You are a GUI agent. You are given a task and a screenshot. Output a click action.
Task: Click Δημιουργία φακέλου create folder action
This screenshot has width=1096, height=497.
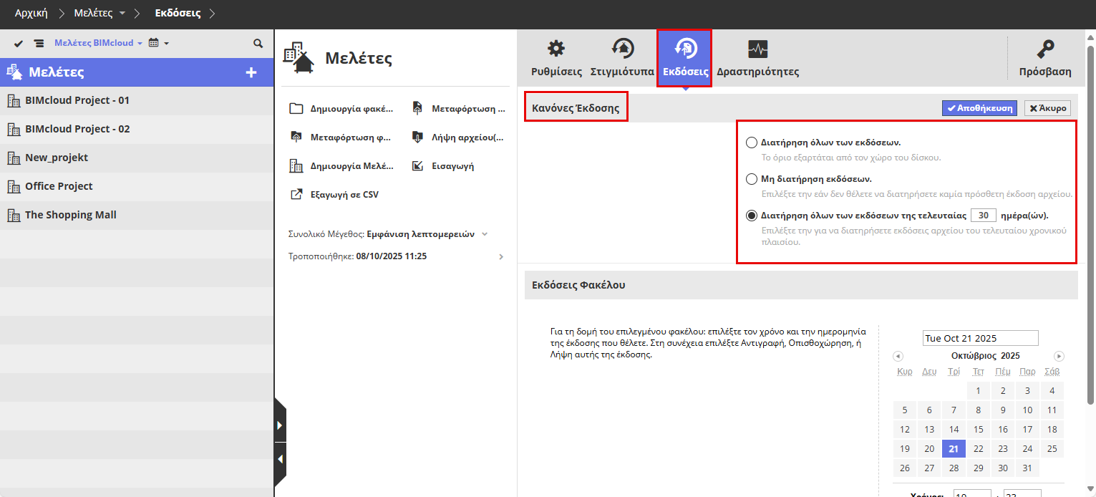(341, 109)
